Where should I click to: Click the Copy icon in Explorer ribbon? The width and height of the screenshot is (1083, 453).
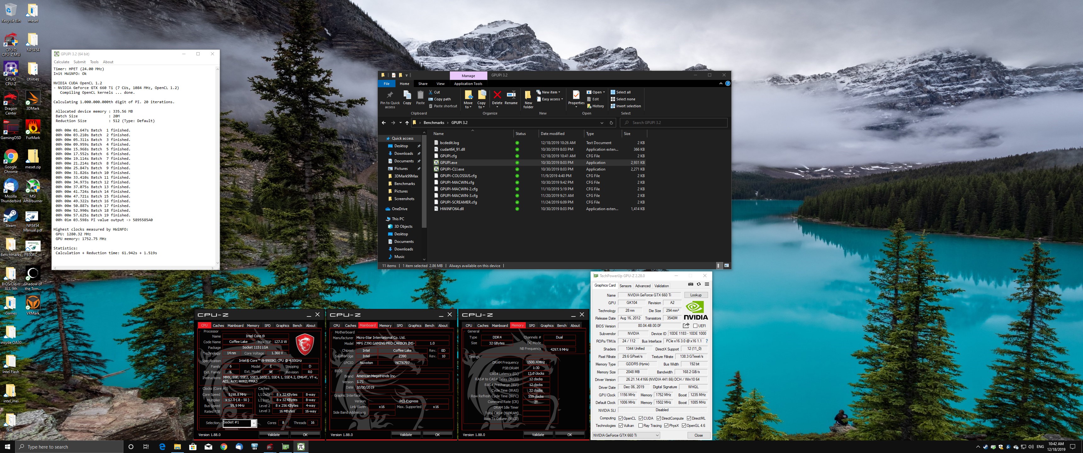click(407, 95)
